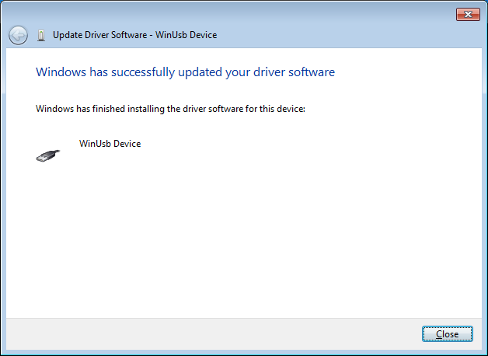488x356 pixels.
Task: Select the 'WinUsb Device' label text
Action: click(x=110, y=144)
